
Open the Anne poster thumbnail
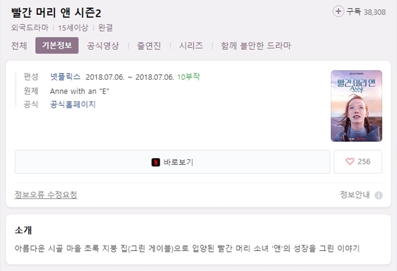pyautogui.click(x=356, y=106)
